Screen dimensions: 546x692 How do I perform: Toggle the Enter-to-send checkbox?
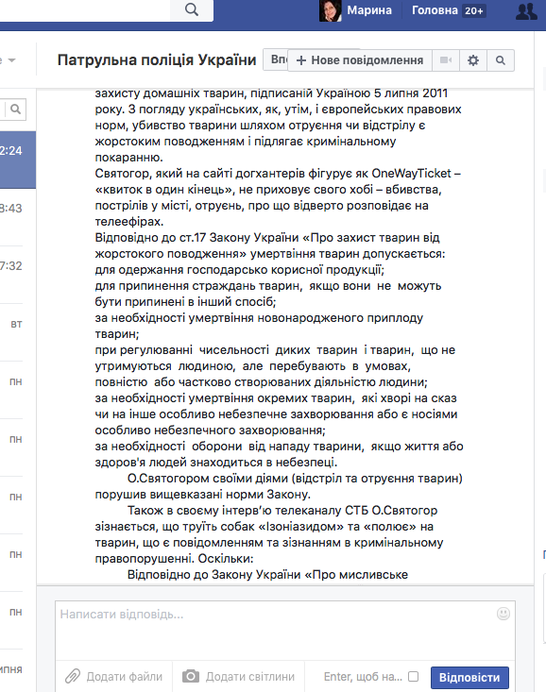coord(414,677)
